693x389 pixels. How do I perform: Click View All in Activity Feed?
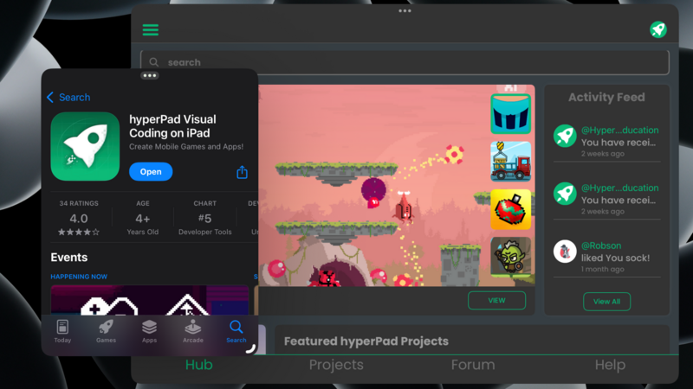[x=606, y=302]
